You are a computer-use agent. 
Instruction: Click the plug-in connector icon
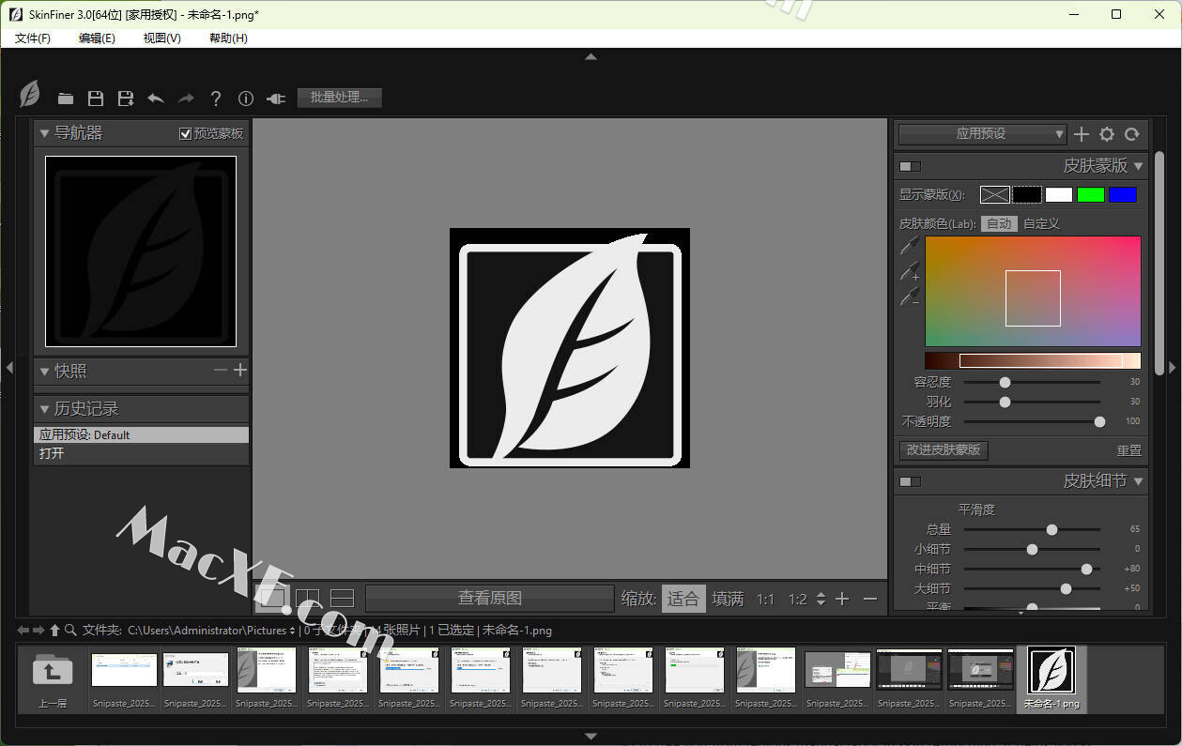click(x=275, y=99)
